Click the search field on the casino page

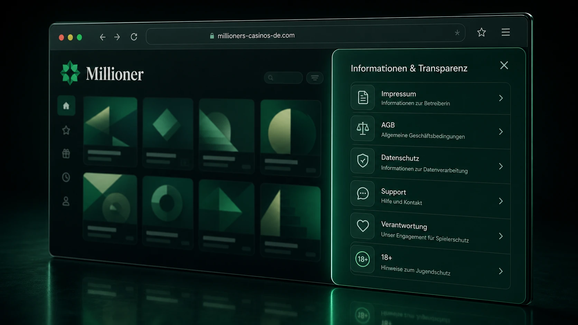283,78
